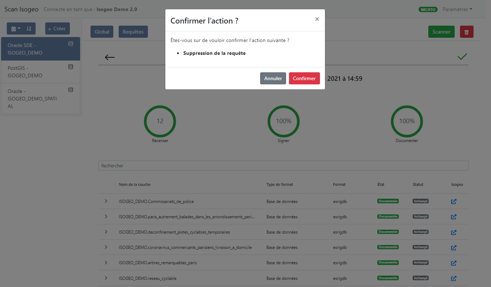Click the Documenter 100% circle
Screen dimensions: 491x287
[407, 121]
